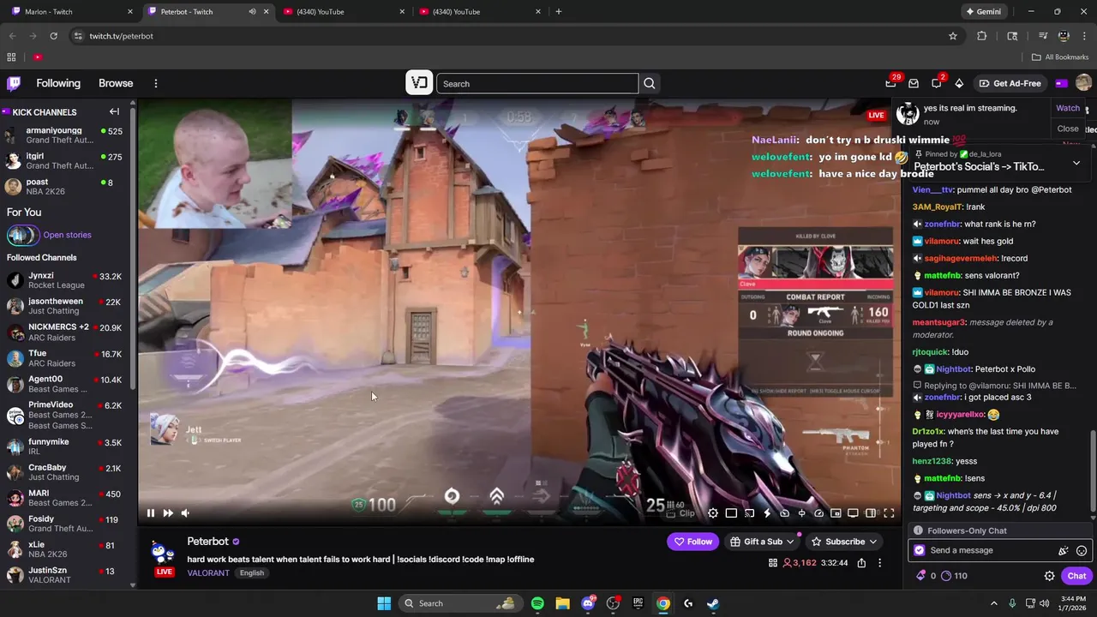Open chat settings gear
Viewport: 1097px width, 617px height.
coord(1049,576)
